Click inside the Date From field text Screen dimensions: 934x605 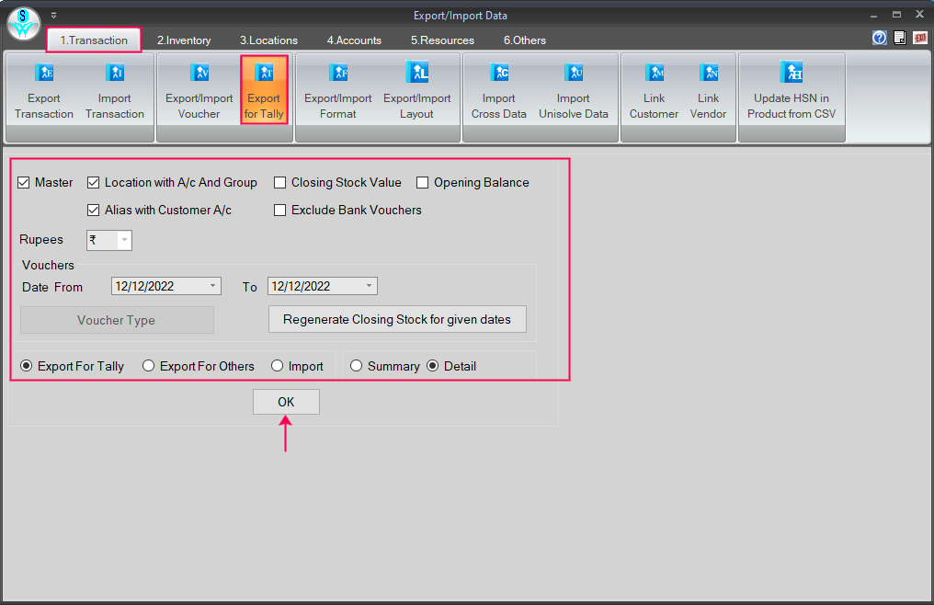tap(144, 286)
